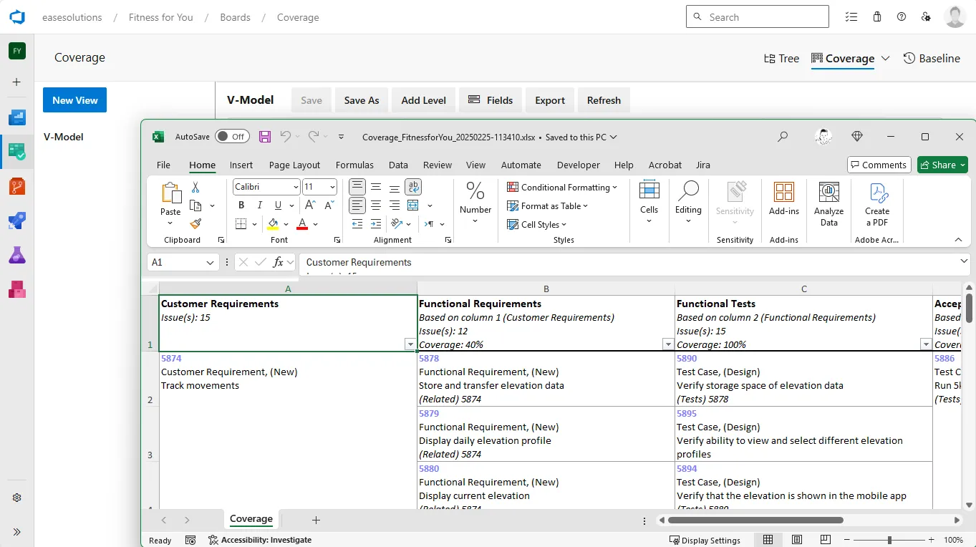The image size is (976, 547).
Task: Switch to Page Break Preview in status bar
Action: (x=826, y=539)
